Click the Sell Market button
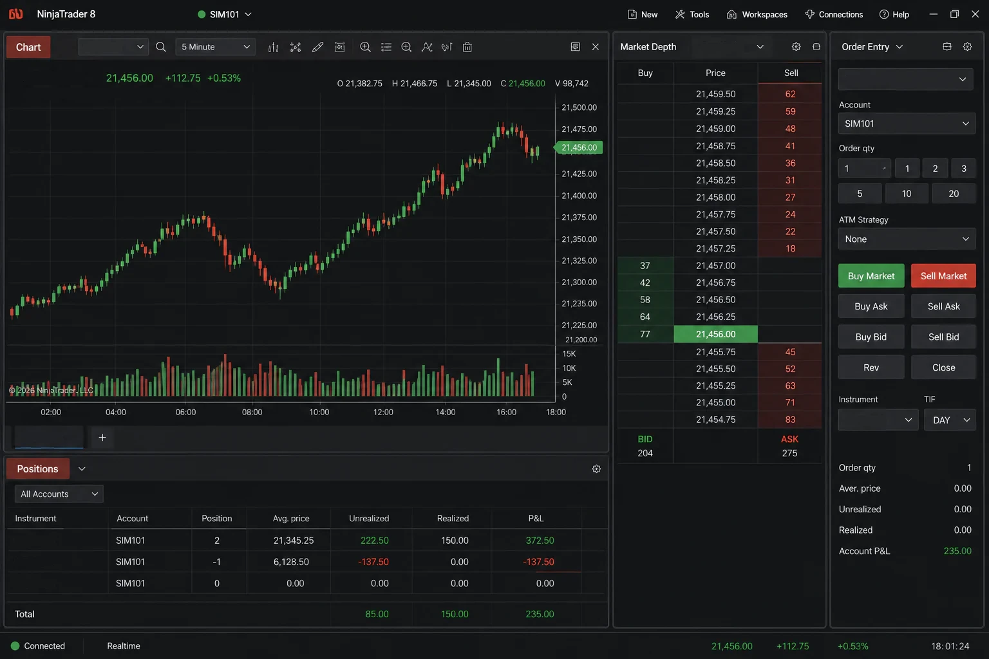Image resolution: width=989 pixels, height=659 pixels. pos(943,276)
